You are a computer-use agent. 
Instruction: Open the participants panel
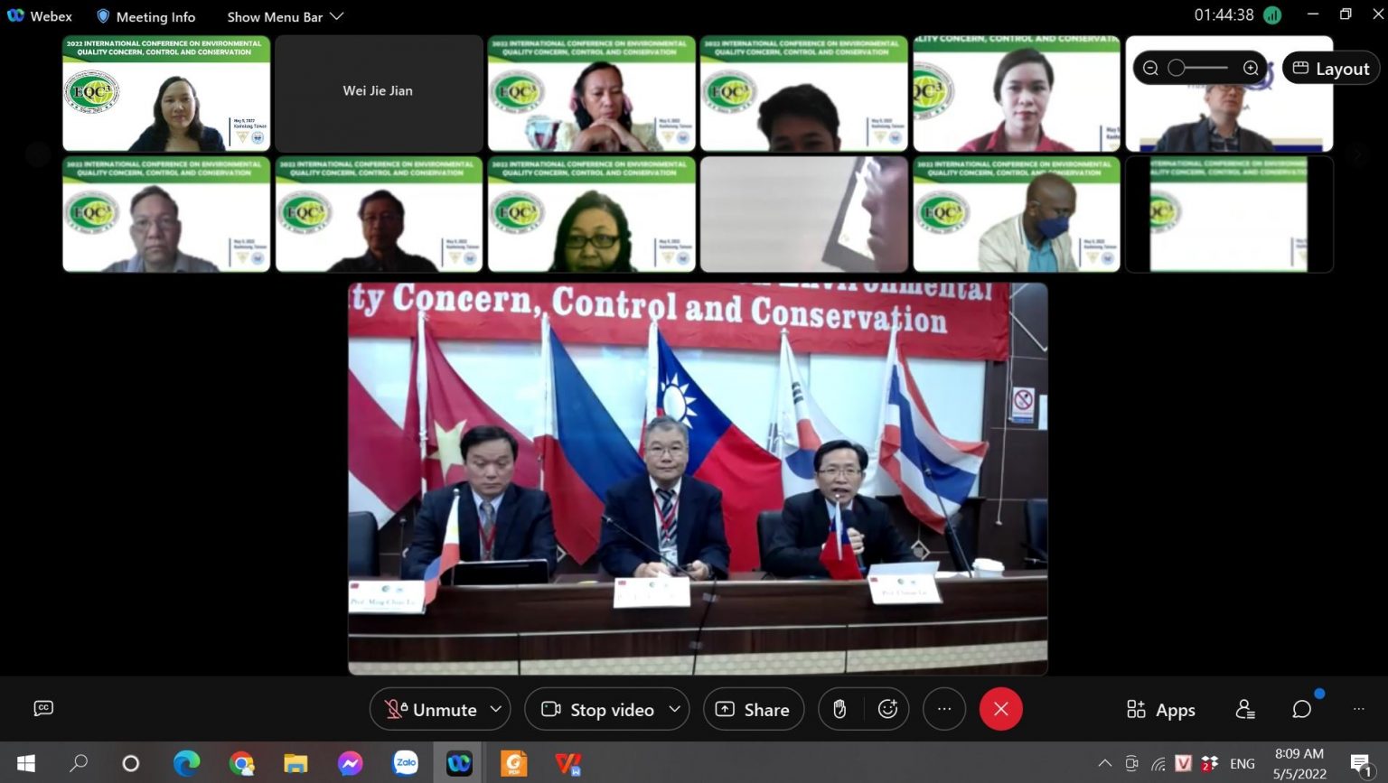[x=1245, y=710]
